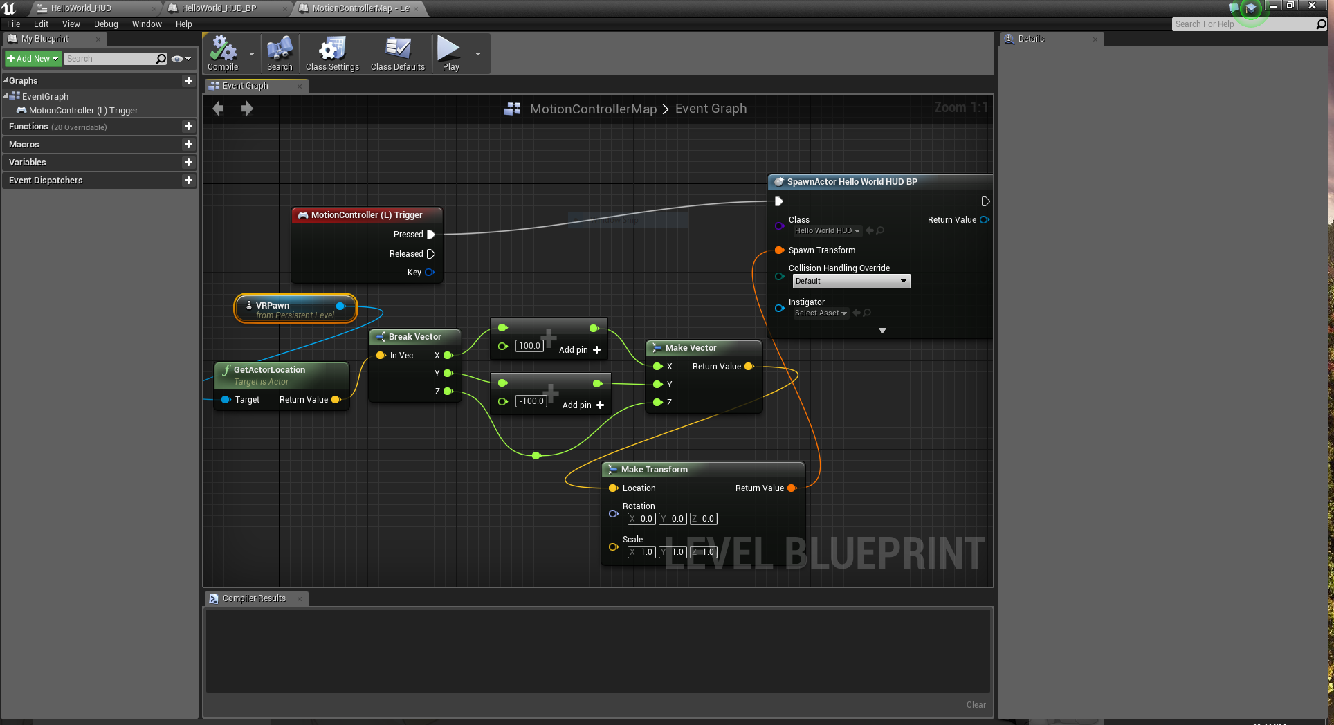Open the Edit menu
1334x725 pixels.
[41, 24]
